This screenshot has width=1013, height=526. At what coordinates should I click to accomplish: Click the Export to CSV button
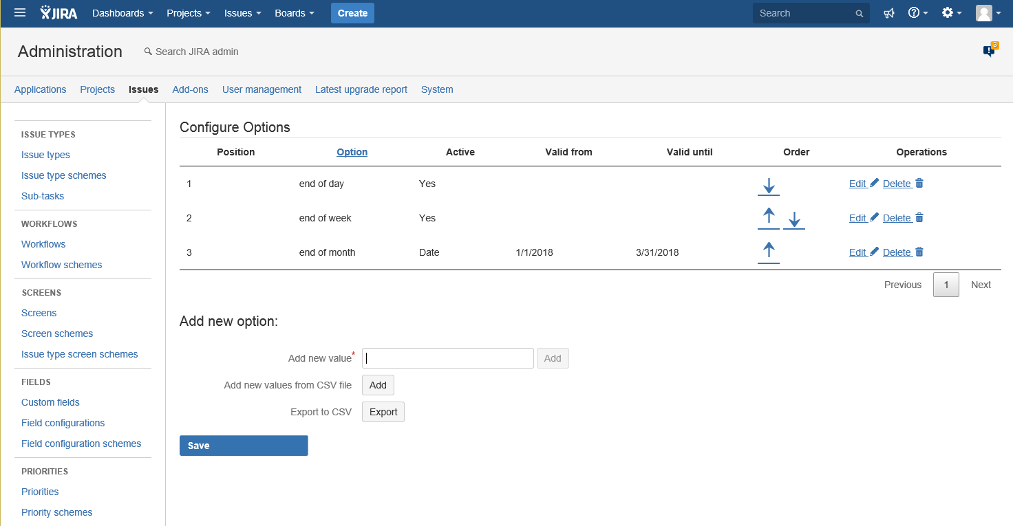(383, 412)
